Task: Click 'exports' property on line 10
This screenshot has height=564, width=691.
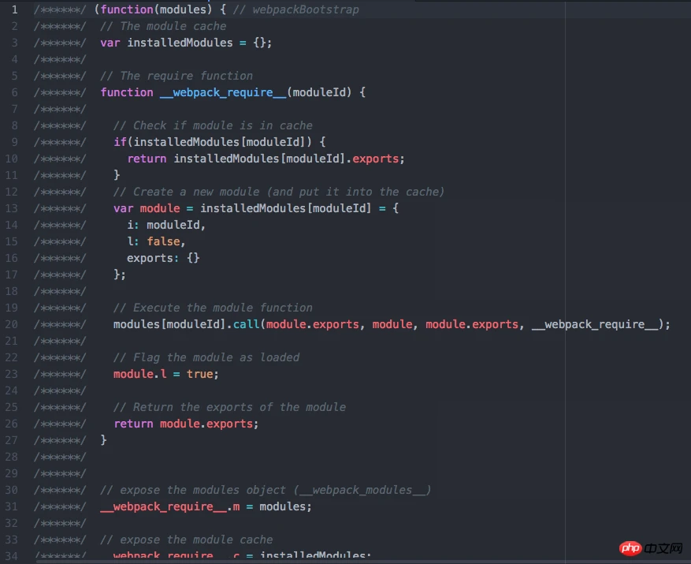Action: (376, 159)
